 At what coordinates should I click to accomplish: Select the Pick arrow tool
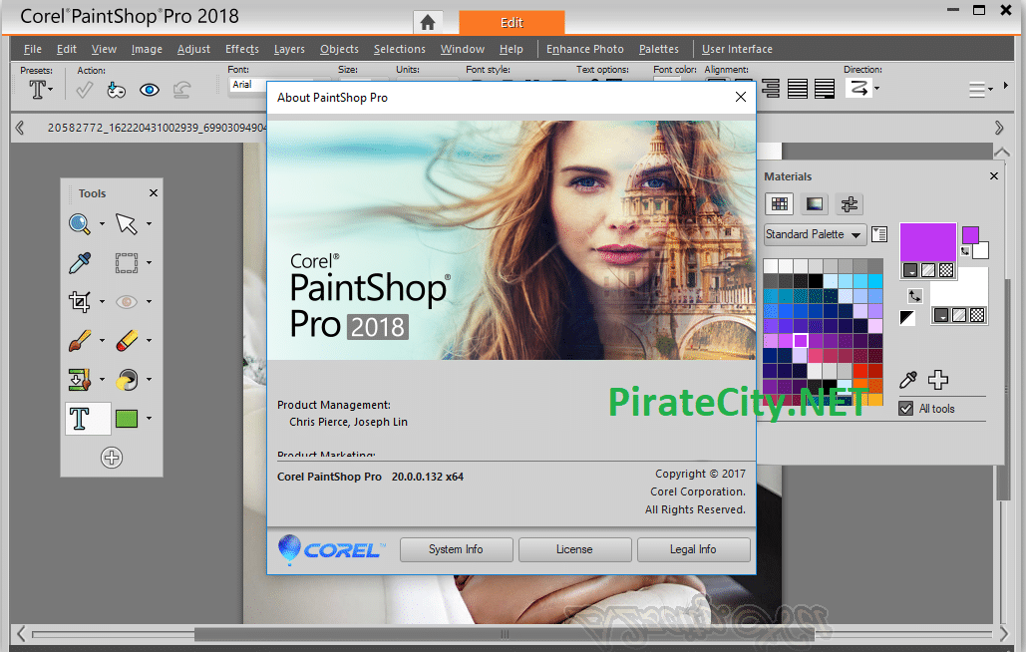tap(127, 223)
